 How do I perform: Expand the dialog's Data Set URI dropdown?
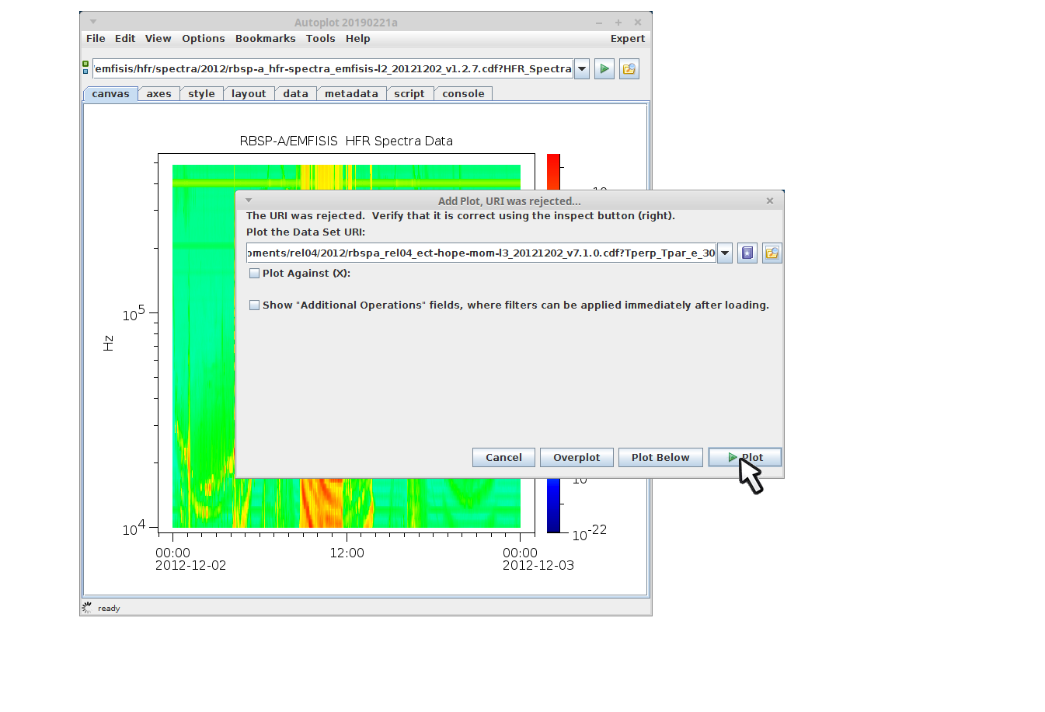tap(725, 253)
